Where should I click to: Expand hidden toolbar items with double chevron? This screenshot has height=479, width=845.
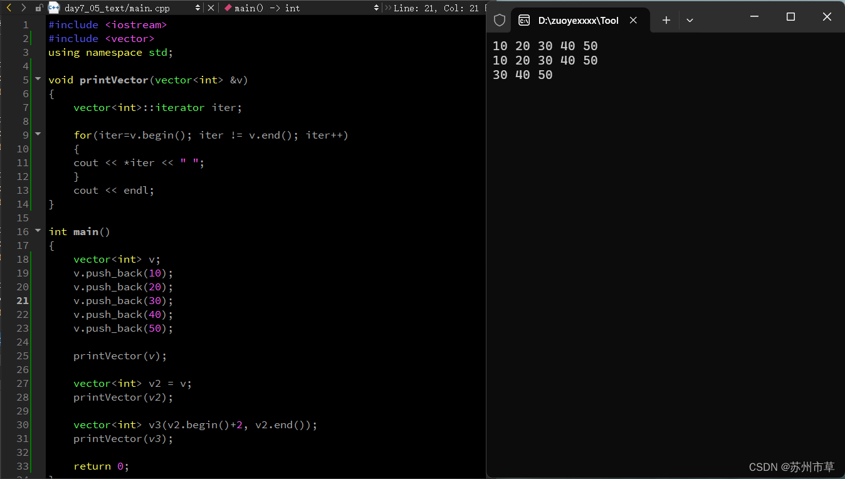[x=388, y=8]
